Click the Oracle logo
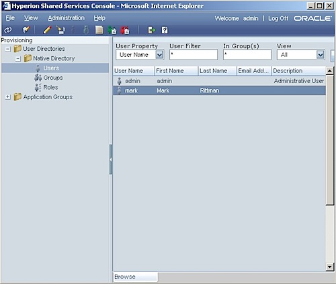The height and width of the screenshot is (284, 336). 312,18
